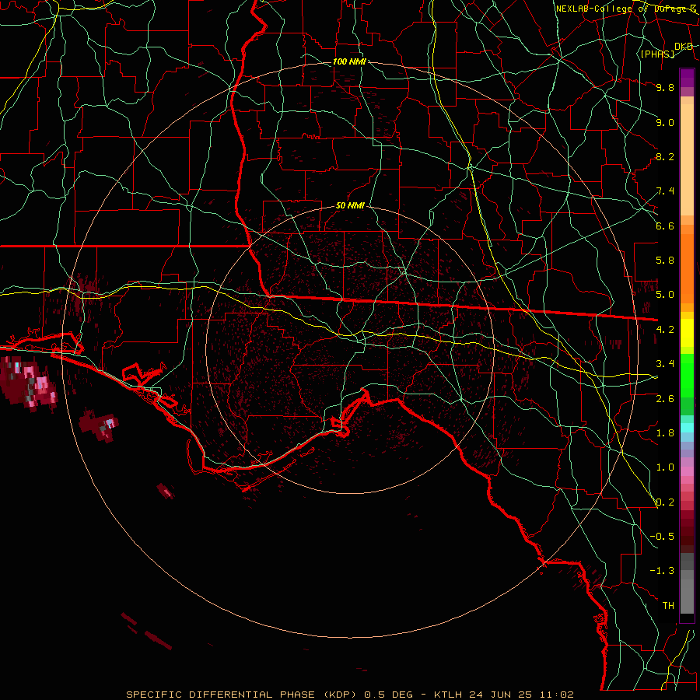The image size is (700, 700).
Task: Click the 5.0 value on the color scale
Action: [665, 295]
